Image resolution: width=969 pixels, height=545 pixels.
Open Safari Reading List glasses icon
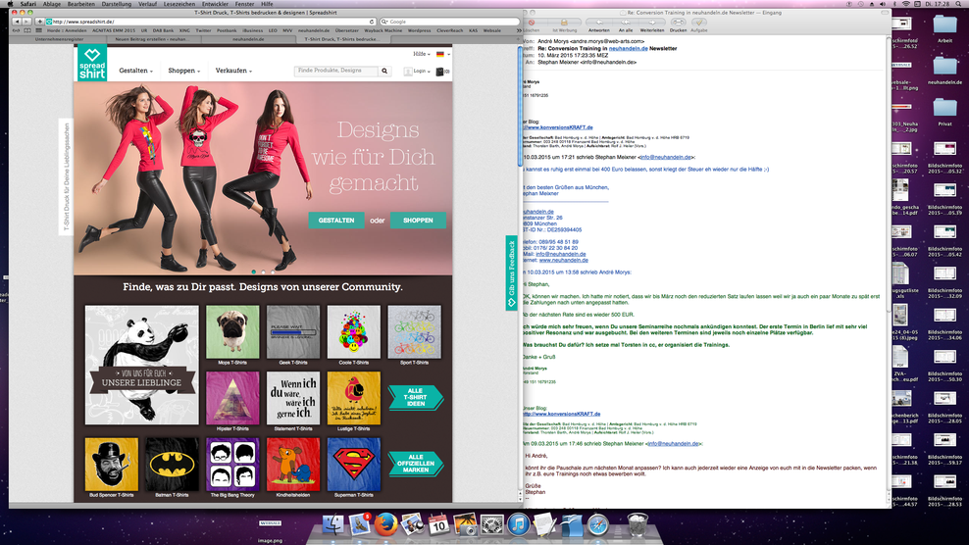click(18, 30)
